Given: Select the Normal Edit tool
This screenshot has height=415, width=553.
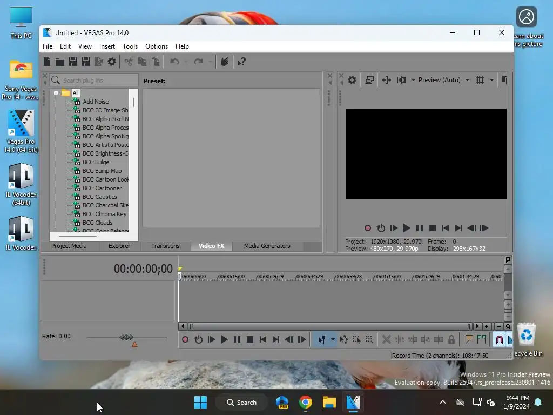Looking at the screenshot, I should (x=321, y=339).
